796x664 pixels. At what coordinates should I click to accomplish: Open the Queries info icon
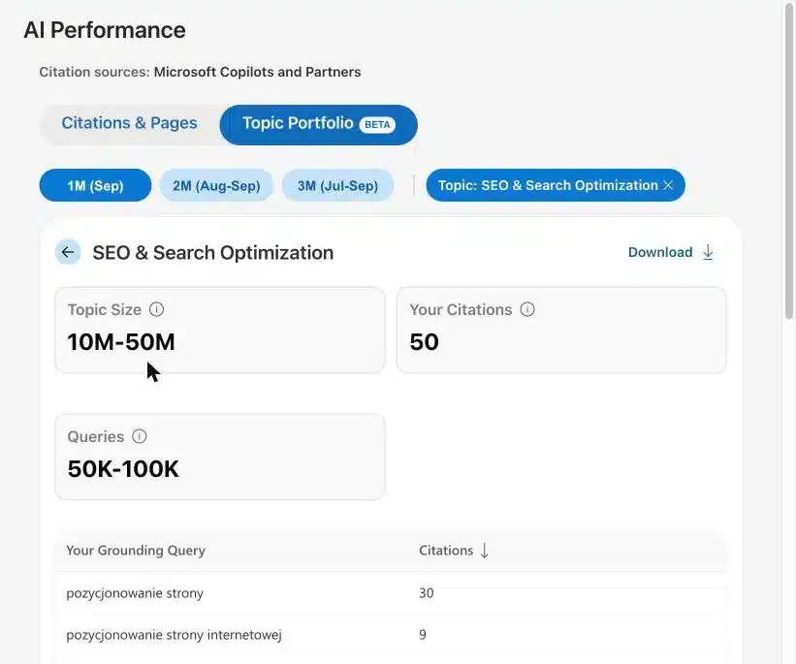139,436
